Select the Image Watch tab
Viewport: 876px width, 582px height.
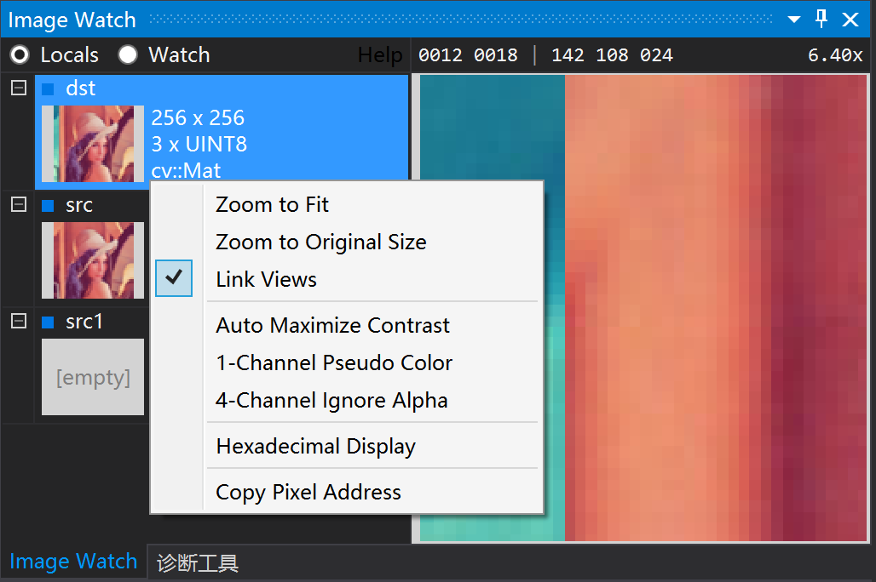tap(73, 562)
